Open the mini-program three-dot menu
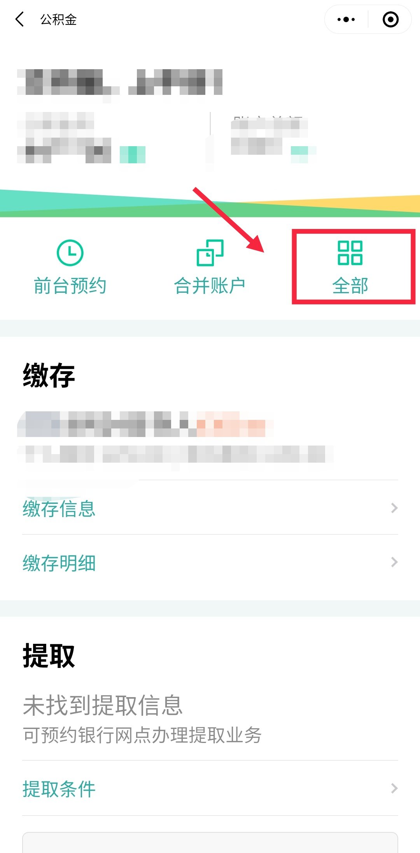 pos(346,19)
